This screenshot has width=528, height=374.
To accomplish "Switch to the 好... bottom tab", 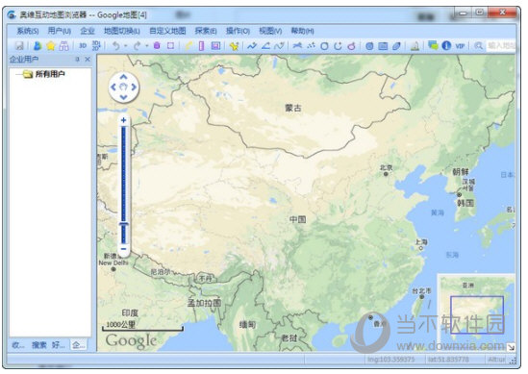I will (59, 345).
